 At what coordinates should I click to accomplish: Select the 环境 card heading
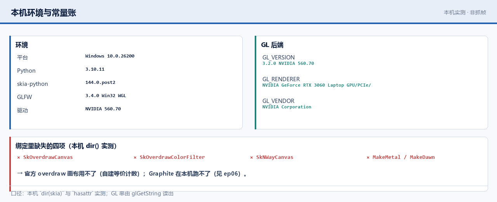point(22,45)
